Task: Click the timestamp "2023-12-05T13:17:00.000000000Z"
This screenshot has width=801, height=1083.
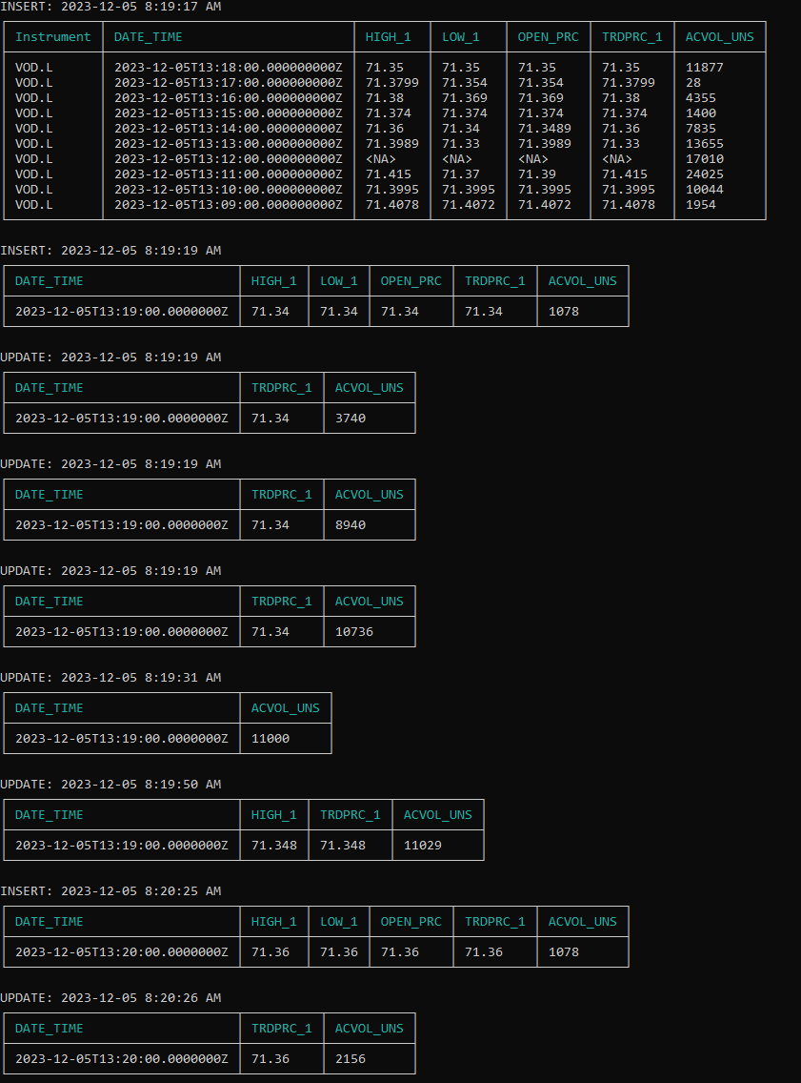Action: pyautogui.click(x=229, y=83)
